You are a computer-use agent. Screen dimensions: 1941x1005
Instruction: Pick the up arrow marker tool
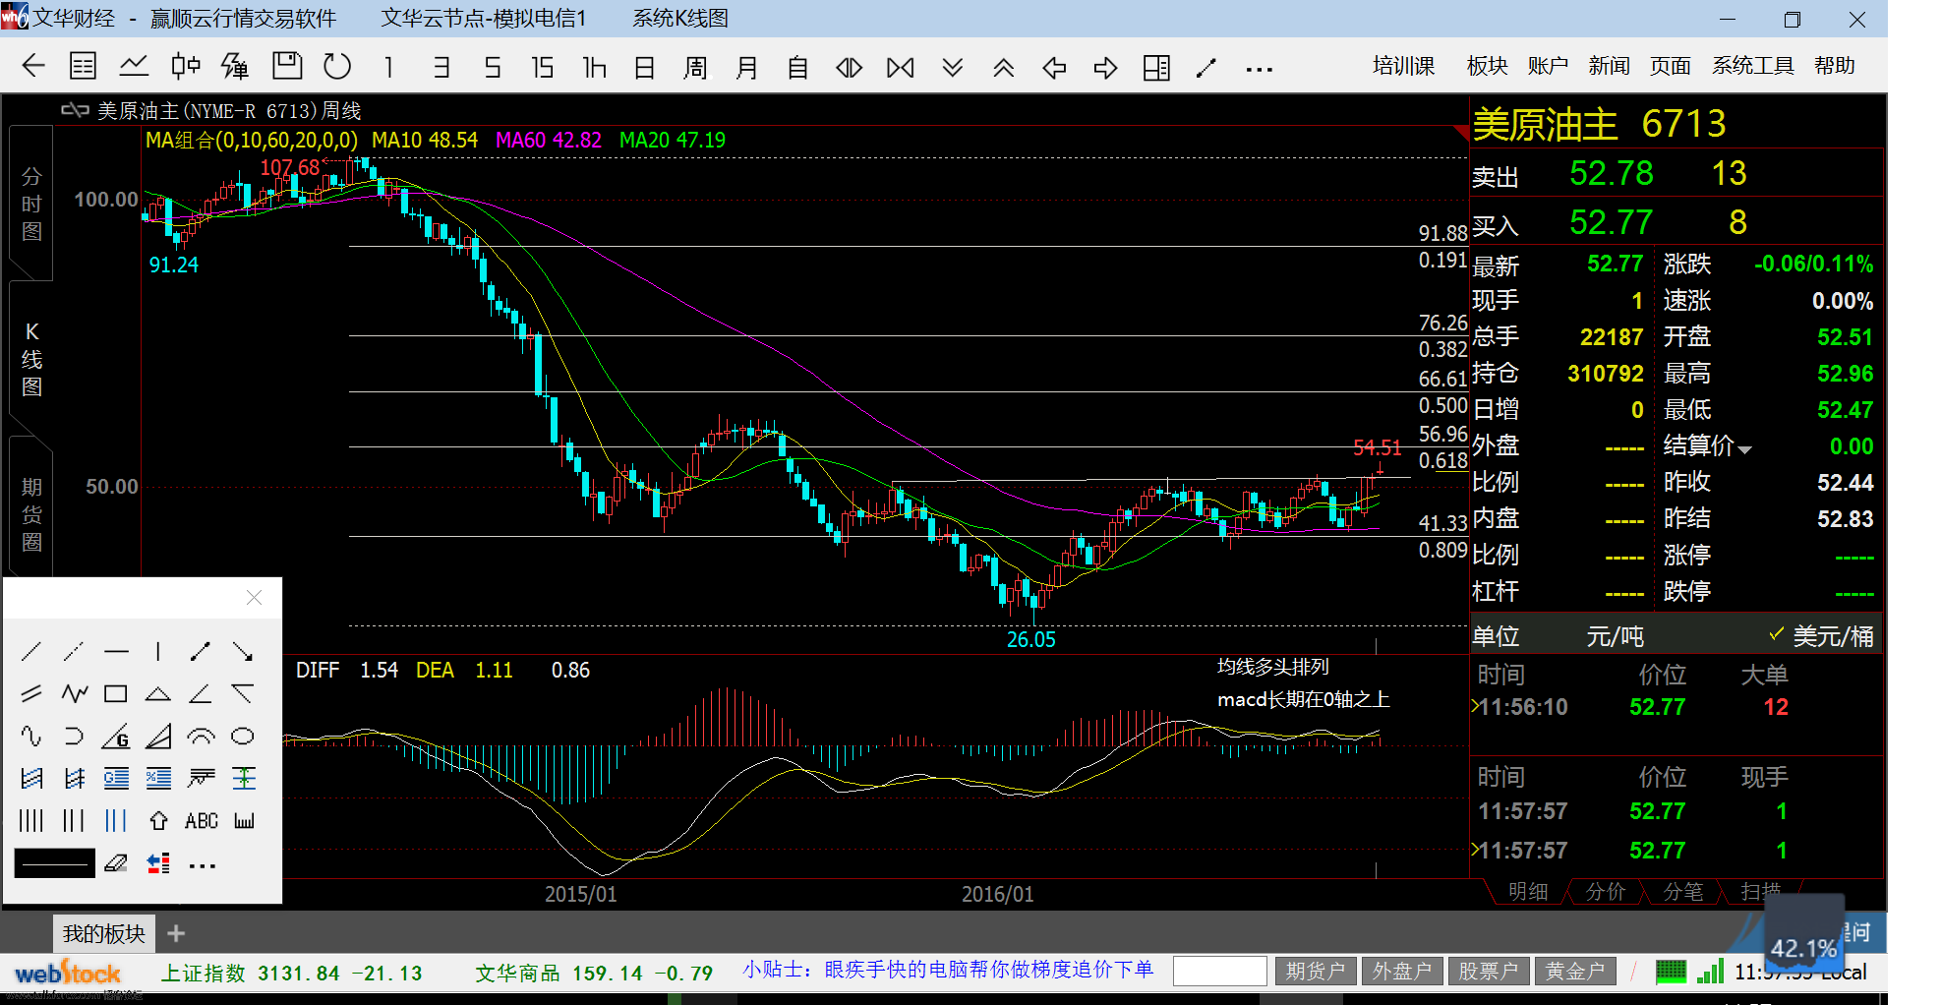(x=158, y=820)
